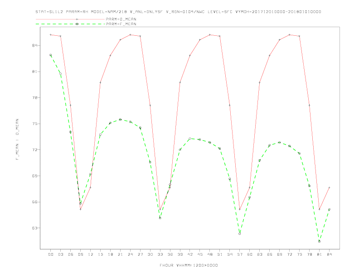Click x-axis forecast hour label 66
359x277 pixels.
[270, 254]
